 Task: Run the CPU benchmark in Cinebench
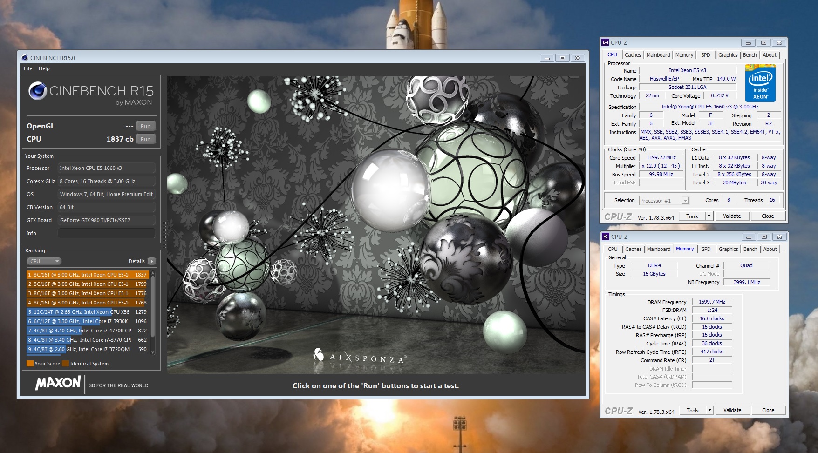point(145,139)
